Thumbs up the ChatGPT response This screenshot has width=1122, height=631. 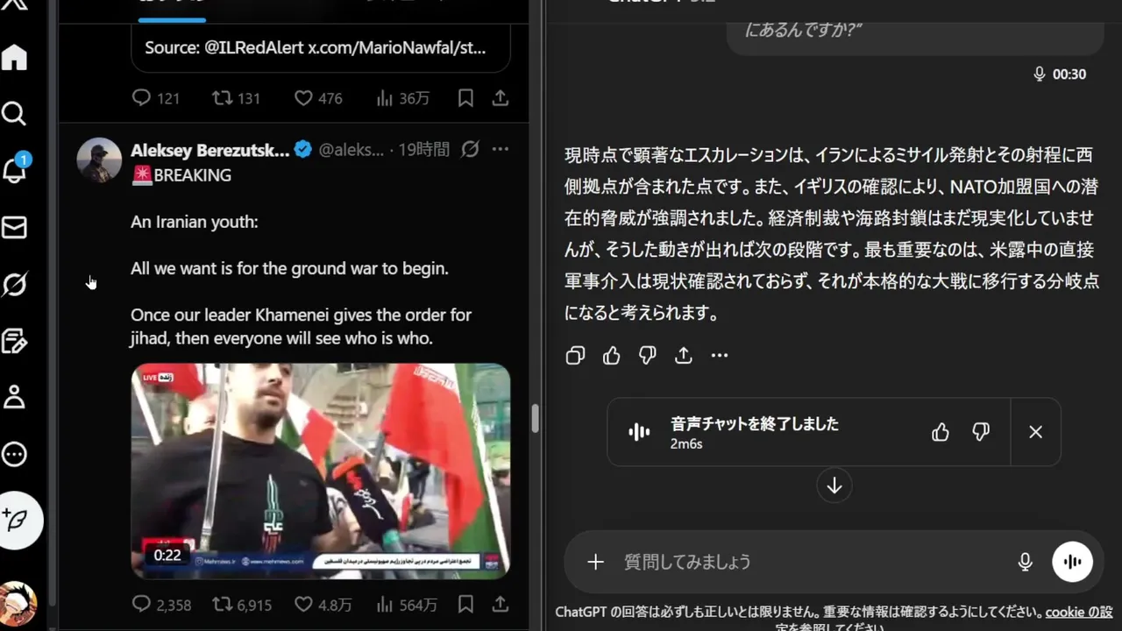click(x=612, y=355)
